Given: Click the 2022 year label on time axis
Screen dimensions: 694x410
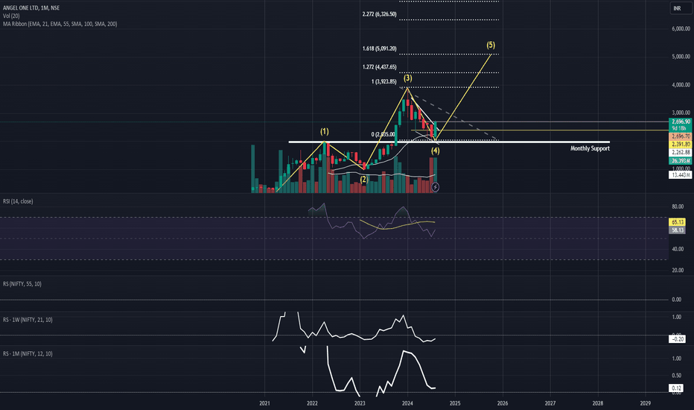Looking at the screenshot, I should (313, 403).
